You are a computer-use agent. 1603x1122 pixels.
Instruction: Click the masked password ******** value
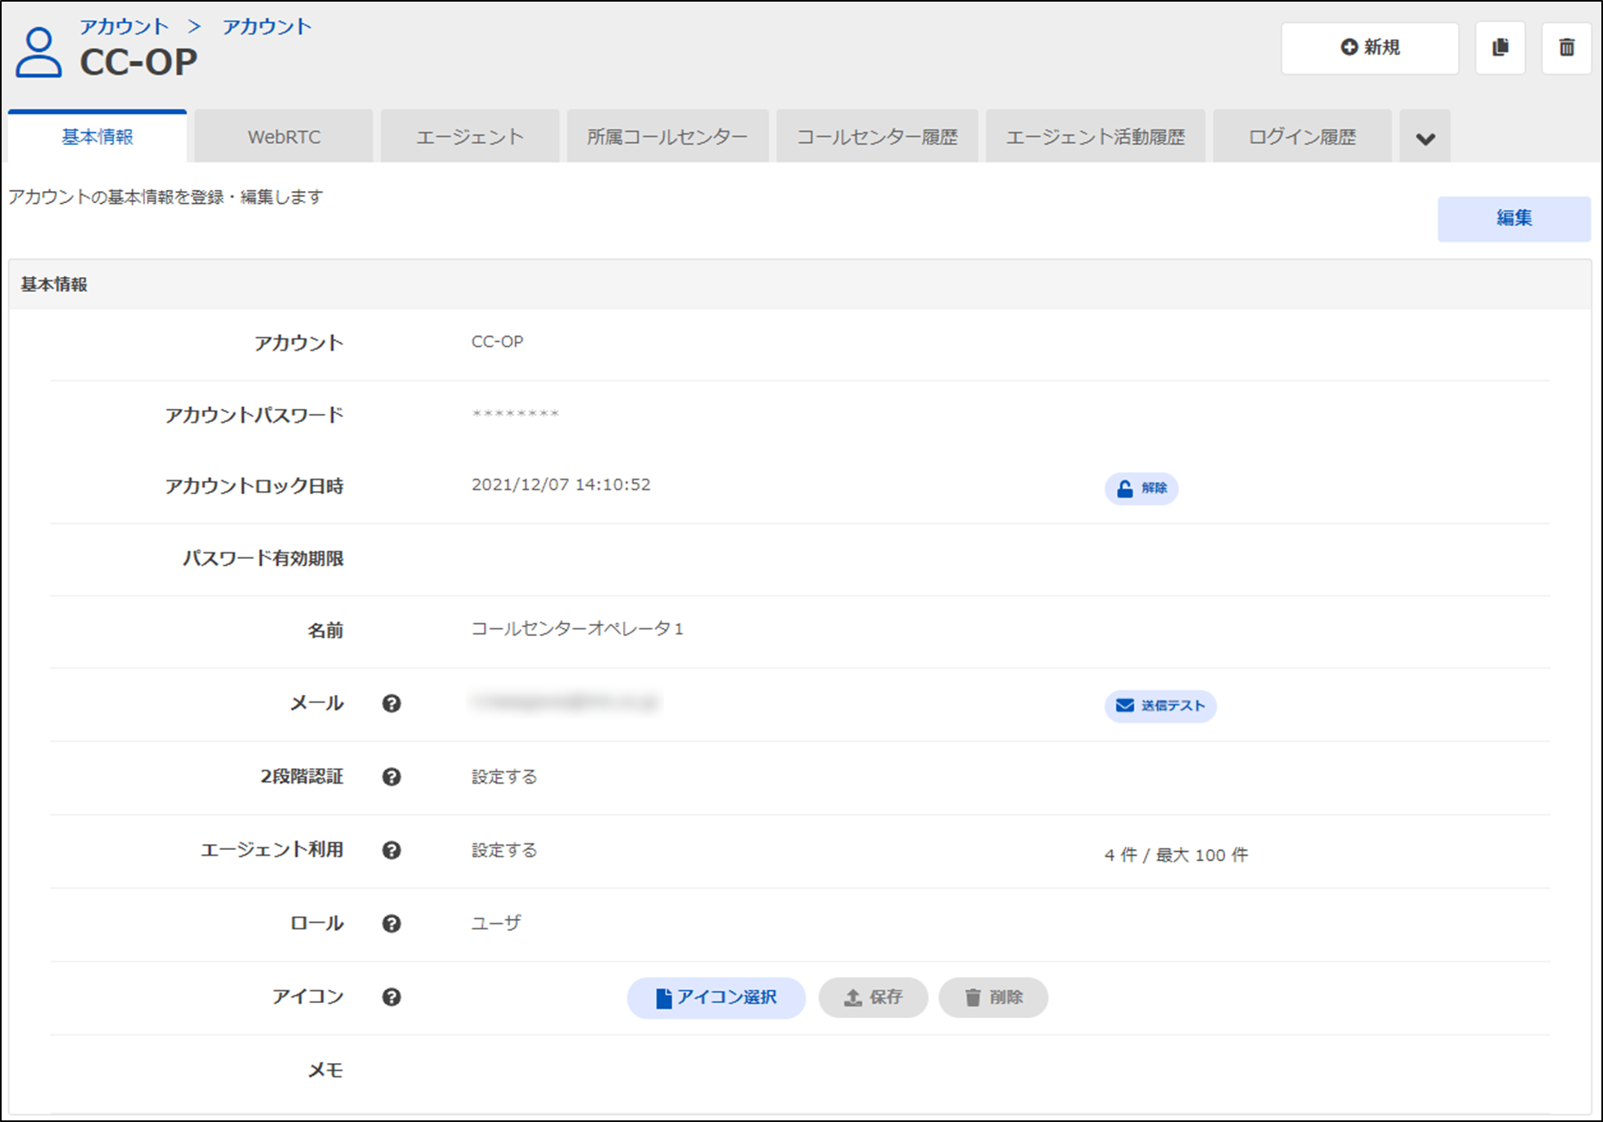click(515, 414)
